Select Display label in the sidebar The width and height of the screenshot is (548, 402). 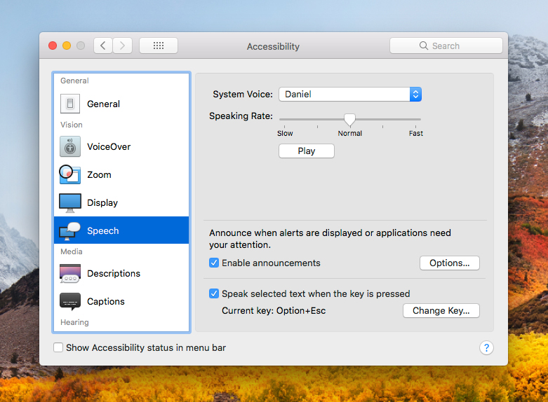tap(102, 202)
